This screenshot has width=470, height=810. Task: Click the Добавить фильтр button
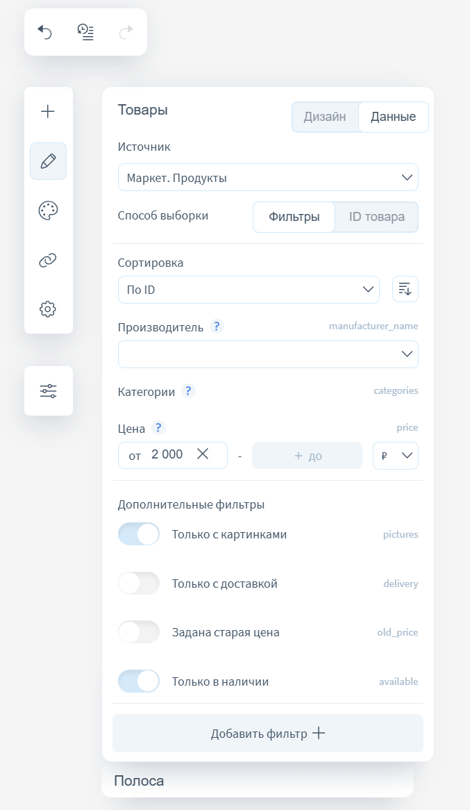[x=268, y=734]
